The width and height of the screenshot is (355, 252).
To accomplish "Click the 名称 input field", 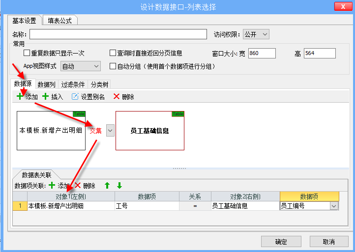I will click(x=118, y=34).
